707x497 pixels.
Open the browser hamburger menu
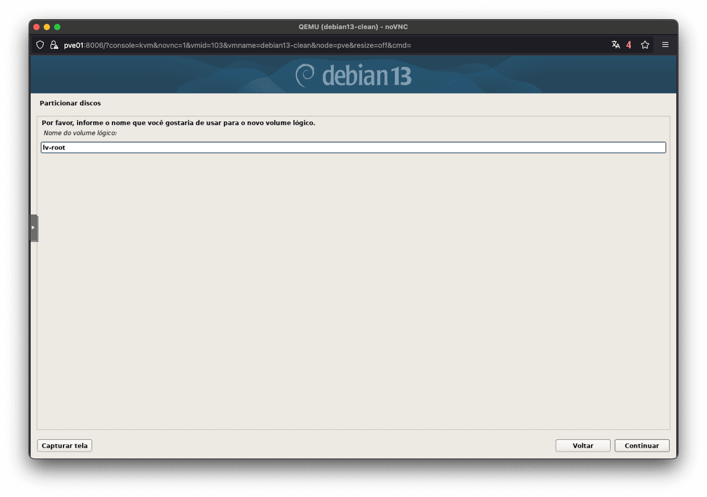[x=665, y=45]
